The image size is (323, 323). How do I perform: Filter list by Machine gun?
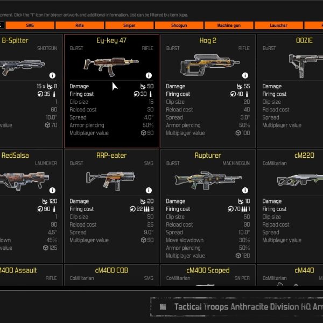coord(229,25)
